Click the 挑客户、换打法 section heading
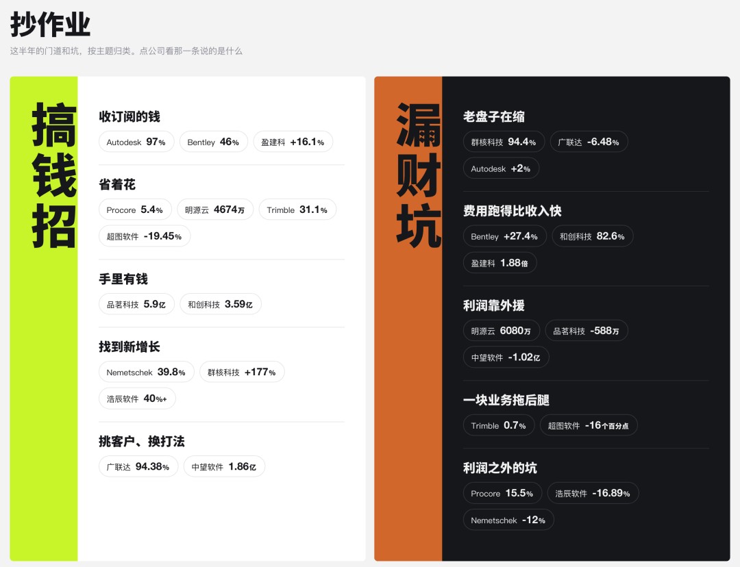The width and height of the screenshot is (740, 567). 142,441
